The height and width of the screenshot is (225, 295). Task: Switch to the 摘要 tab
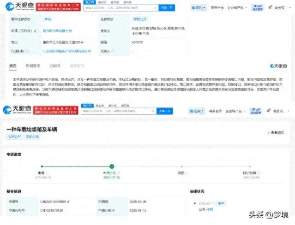click(13, 66)
